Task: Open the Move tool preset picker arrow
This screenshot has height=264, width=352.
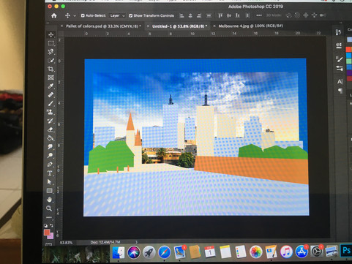Action: click(x=75, y=16)
